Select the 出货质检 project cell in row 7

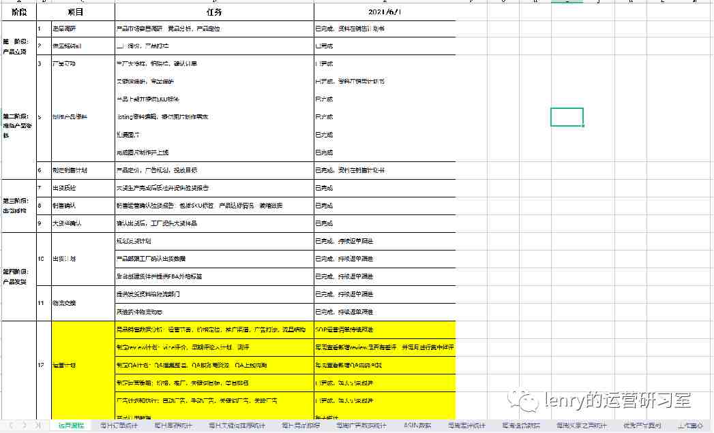[83, 188]
